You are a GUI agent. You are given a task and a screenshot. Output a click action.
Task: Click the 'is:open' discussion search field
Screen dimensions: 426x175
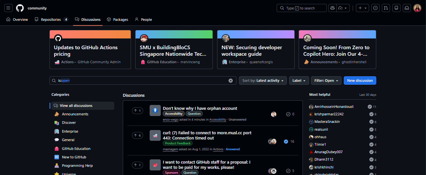pos(143,80)
